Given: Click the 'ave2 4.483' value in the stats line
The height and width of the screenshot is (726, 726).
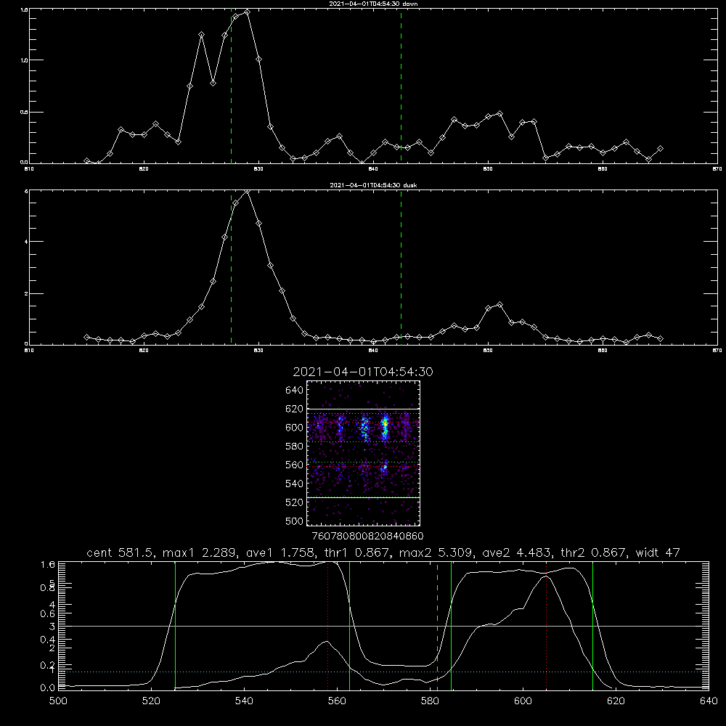Looking at the screenshot, I should point(517,552).
